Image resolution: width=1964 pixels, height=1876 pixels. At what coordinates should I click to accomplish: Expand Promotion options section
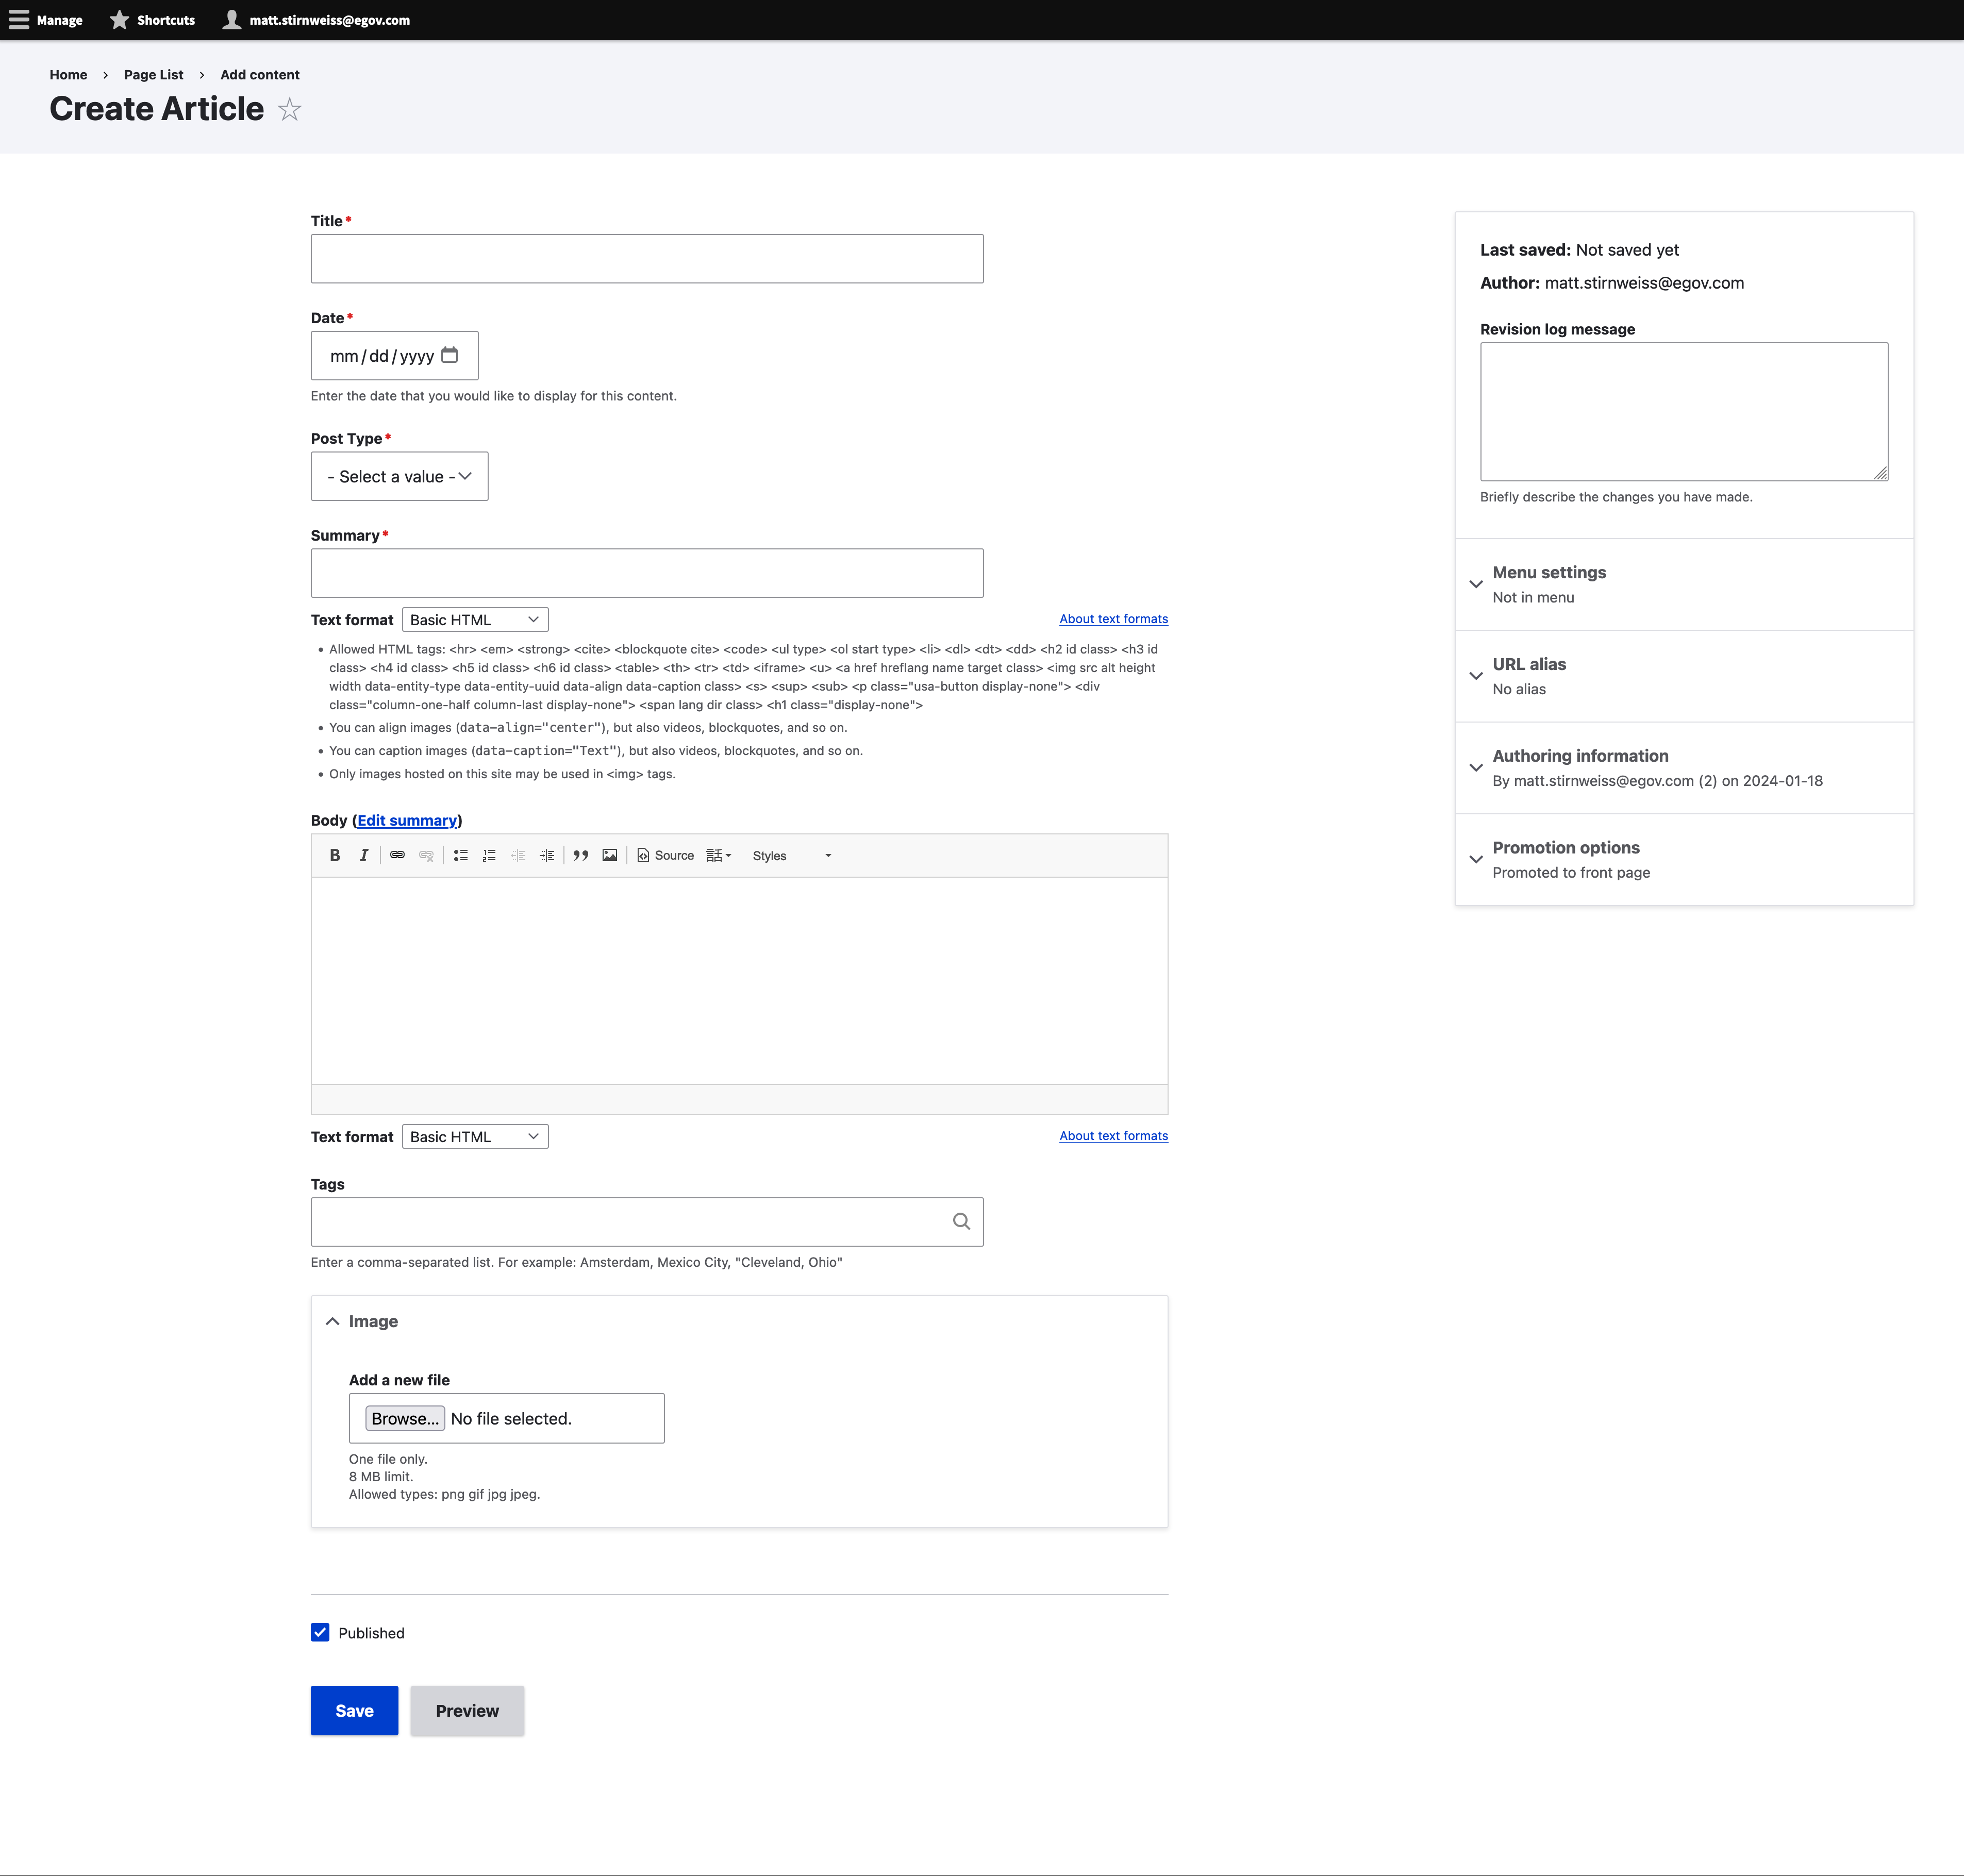1684,859
